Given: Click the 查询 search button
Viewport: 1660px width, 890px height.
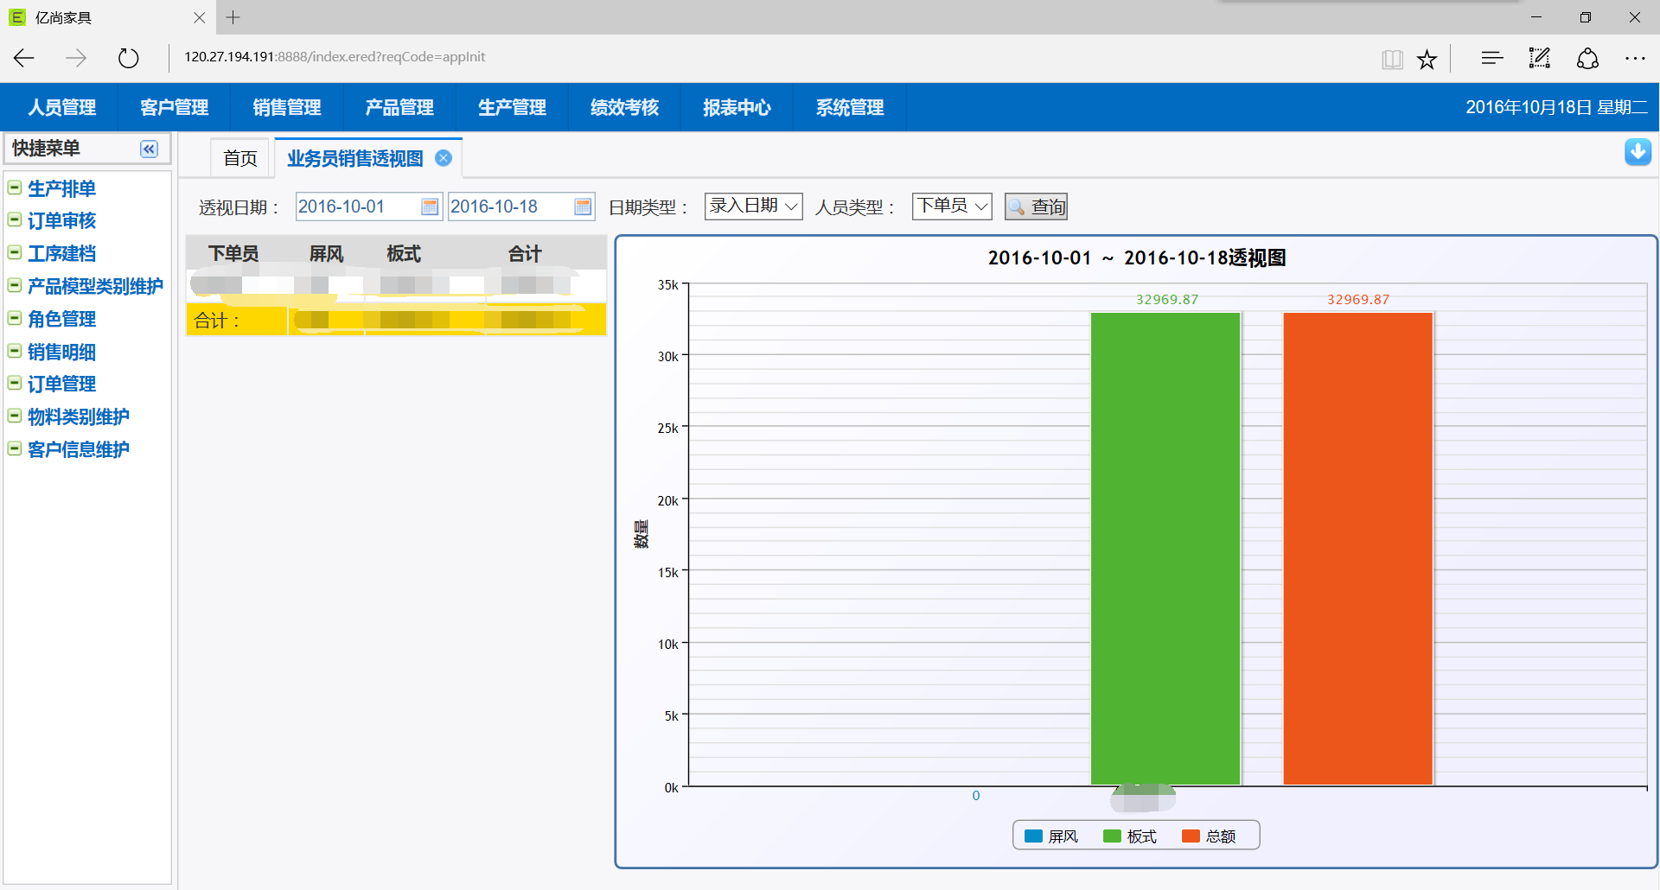Looking at the screenshot, I should [x=1036, y=207].
